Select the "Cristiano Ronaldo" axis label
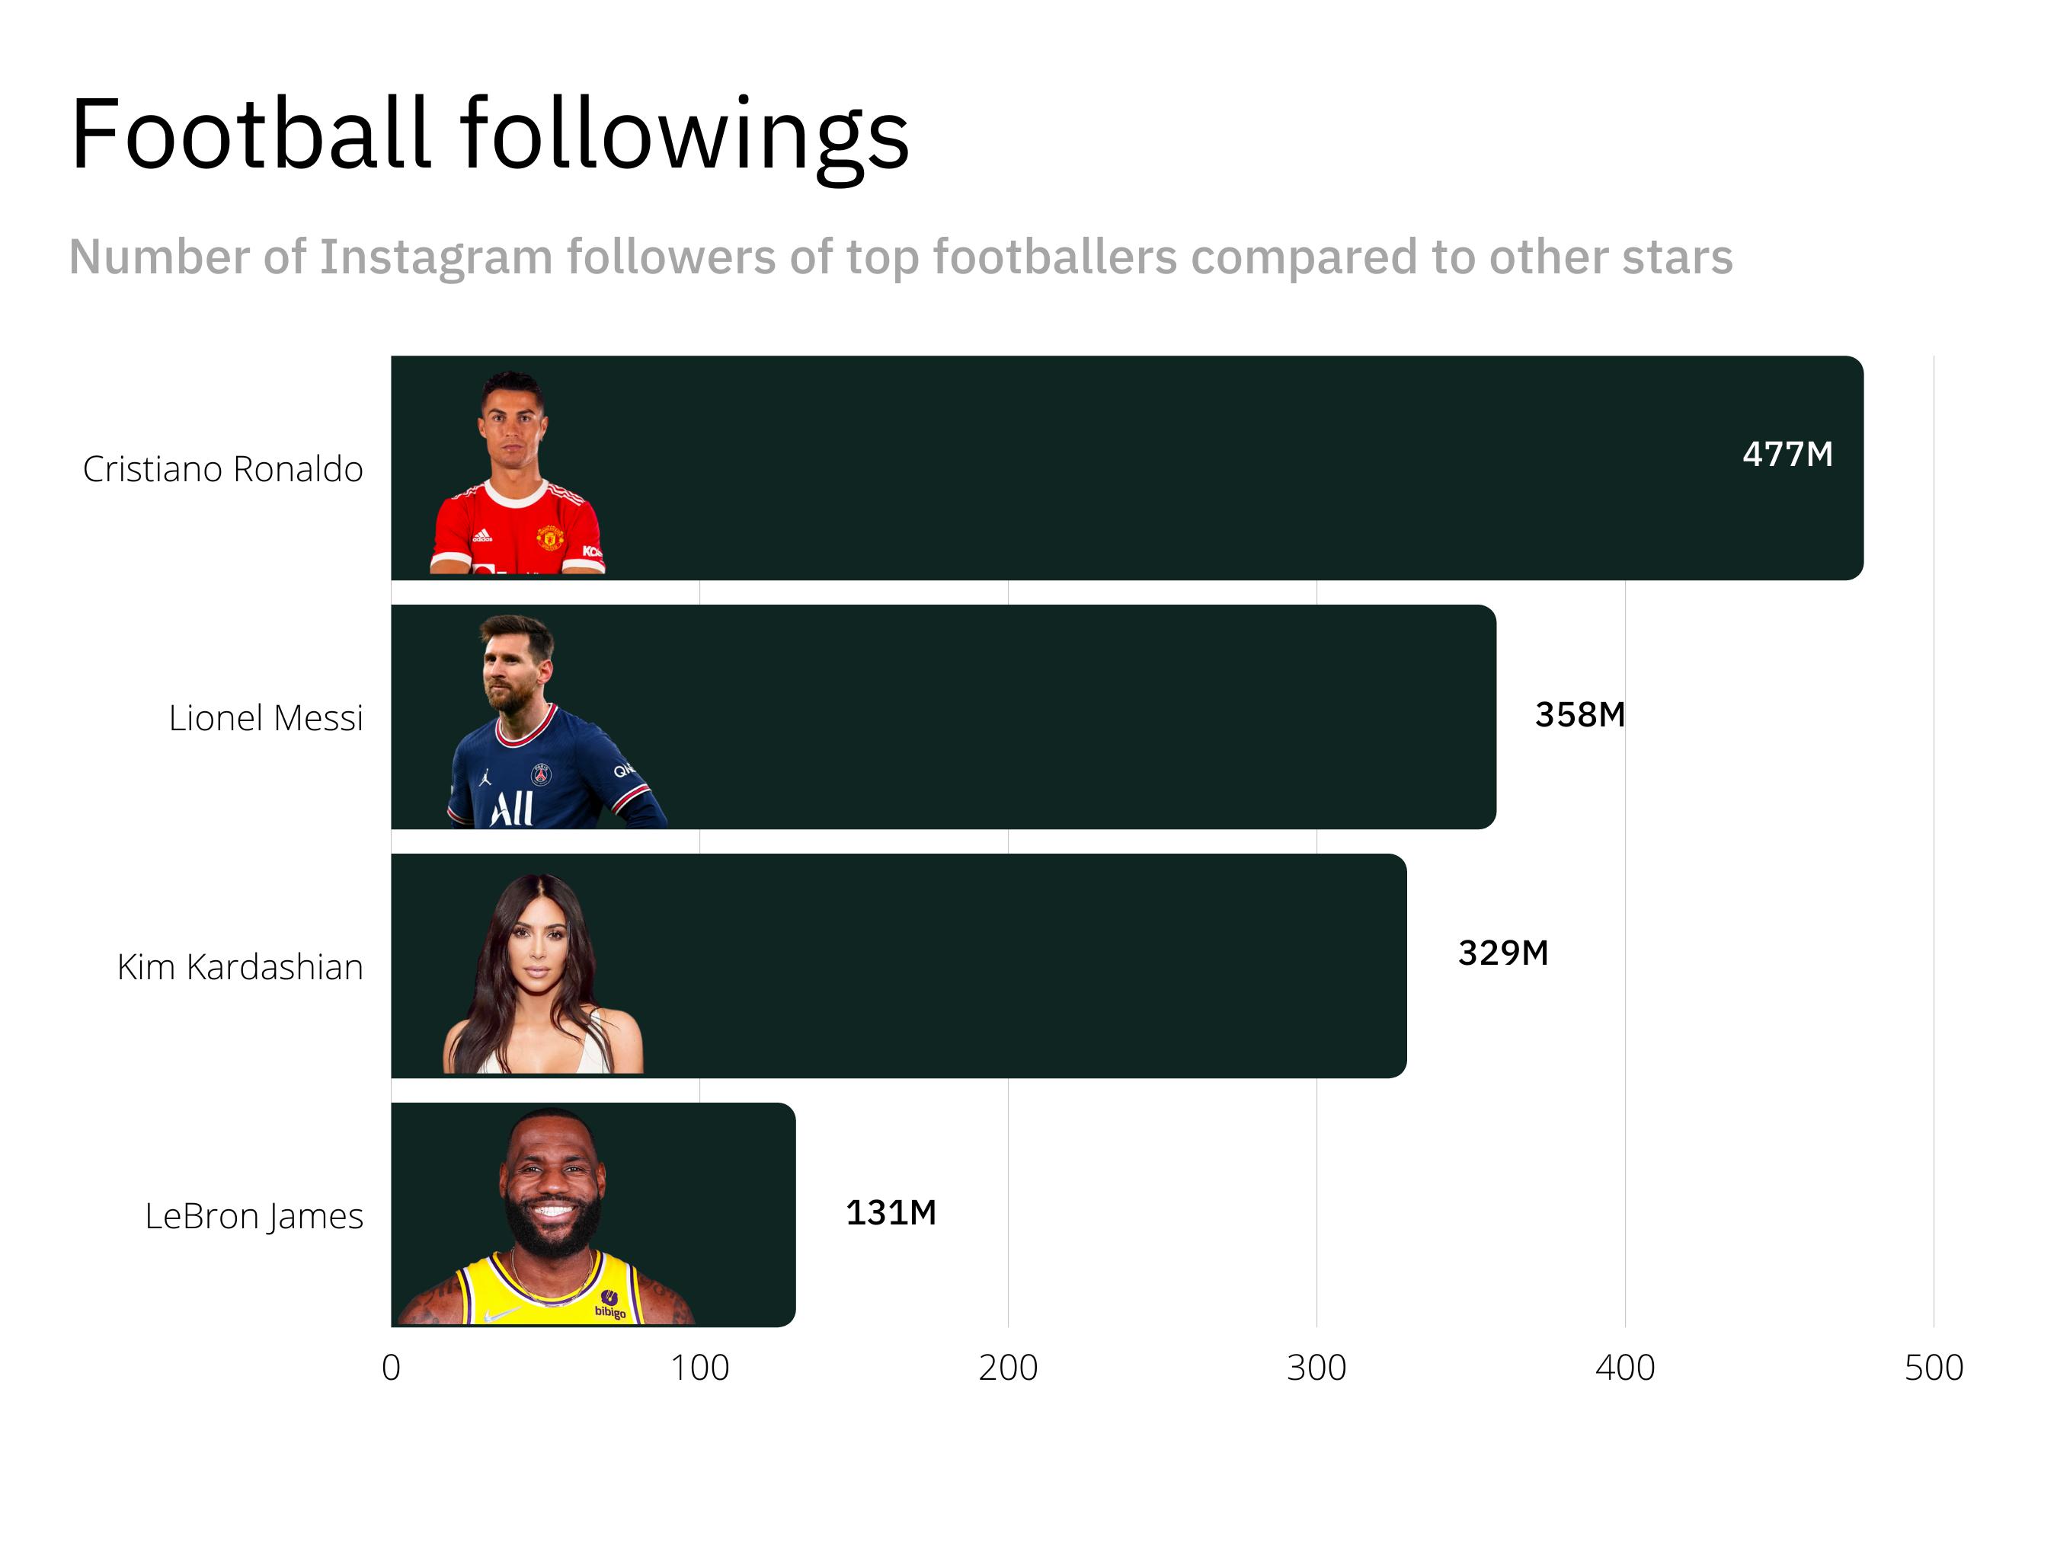2057x1542 pixels. (x=223, y=469)
